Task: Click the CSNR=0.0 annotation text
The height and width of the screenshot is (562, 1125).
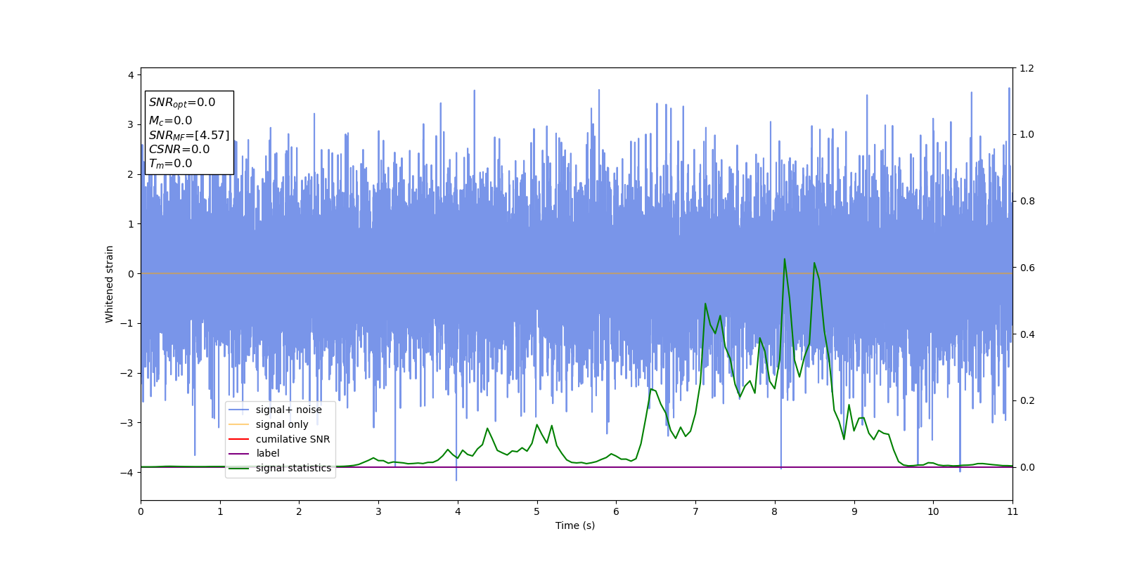Action: (x=179, y=149)
